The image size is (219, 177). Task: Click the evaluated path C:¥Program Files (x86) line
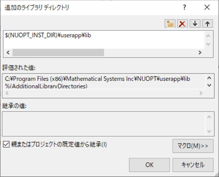click(97, 79)
